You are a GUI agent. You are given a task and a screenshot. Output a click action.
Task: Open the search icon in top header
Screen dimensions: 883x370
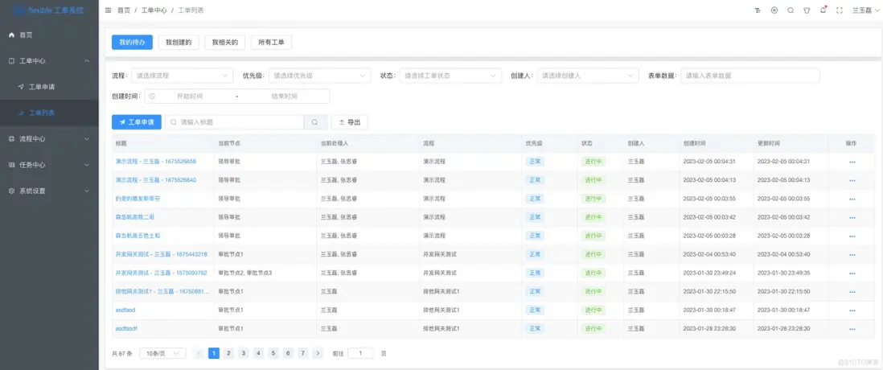[791, 10]
